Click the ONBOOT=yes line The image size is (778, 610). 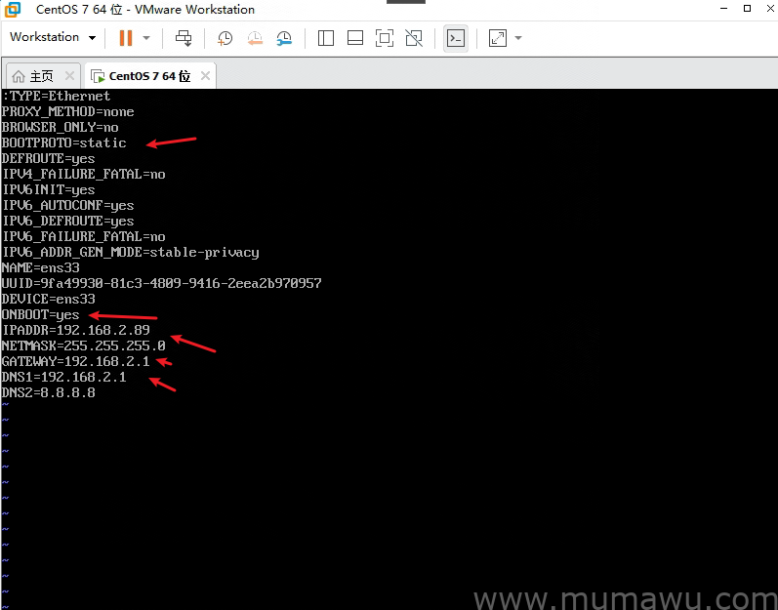(x=41, y=315)
